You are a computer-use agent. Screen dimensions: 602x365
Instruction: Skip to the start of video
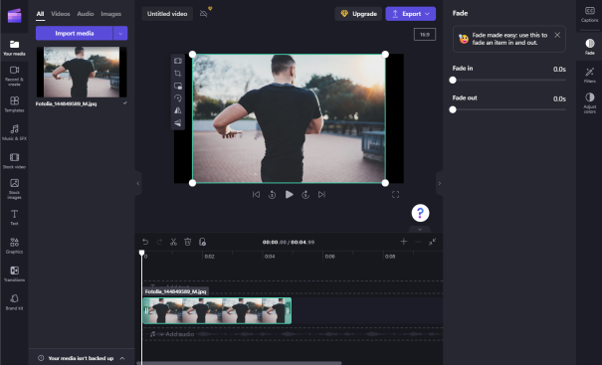256,195
